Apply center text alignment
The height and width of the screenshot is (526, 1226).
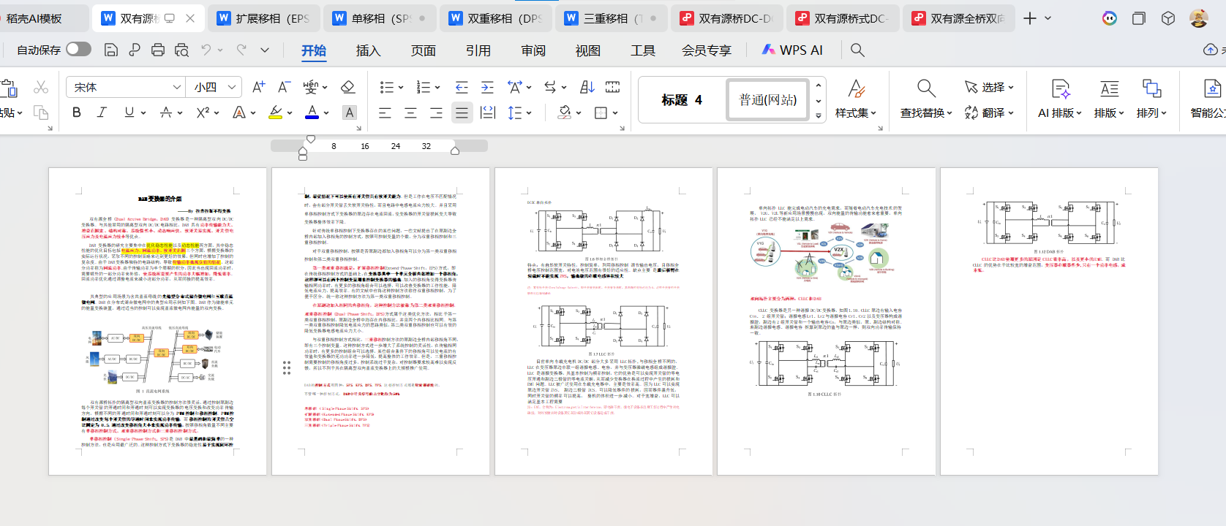click(410, 113)
